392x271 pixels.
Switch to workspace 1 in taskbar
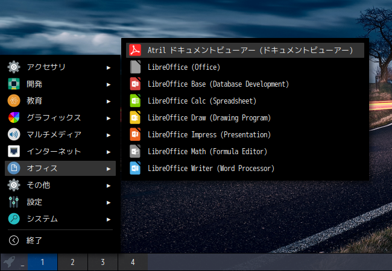pyautogui.click(x=42, y=262)
